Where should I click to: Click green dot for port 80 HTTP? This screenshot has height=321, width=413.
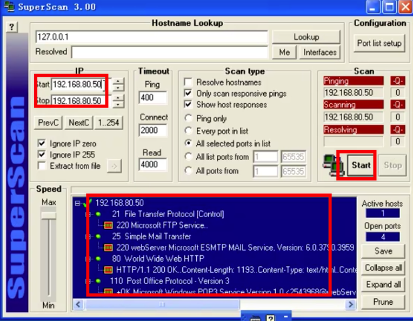pyautogui.click(x=98, y=259)
